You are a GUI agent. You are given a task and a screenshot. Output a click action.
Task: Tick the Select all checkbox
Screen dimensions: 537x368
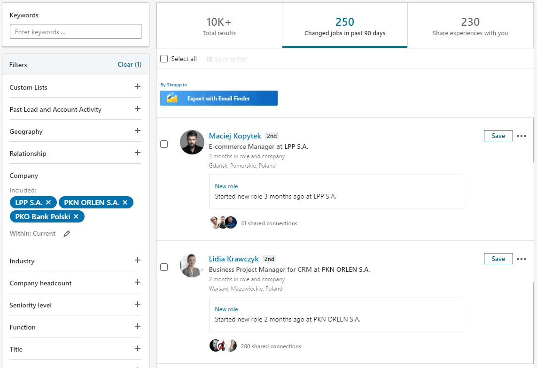coord(164,59)
